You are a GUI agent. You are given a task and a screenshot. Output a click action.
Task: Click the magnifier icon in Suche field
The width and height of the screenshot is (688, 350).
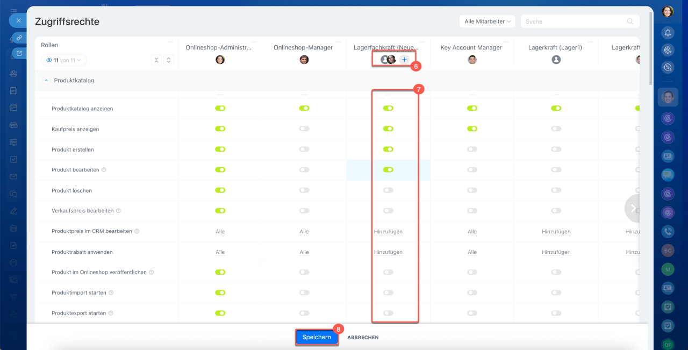pyautogui.click(x=630, y=22)
